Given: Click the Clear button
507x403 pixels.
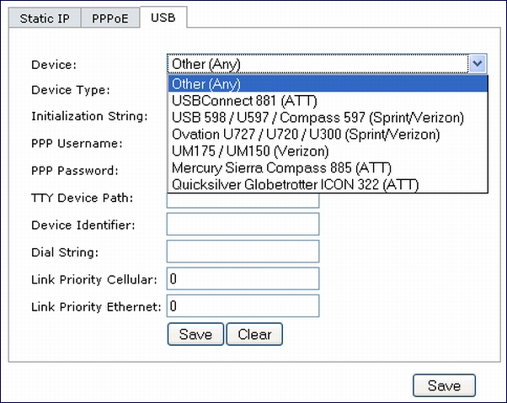Looking at the screenshot, I should (x=254, y=334).
